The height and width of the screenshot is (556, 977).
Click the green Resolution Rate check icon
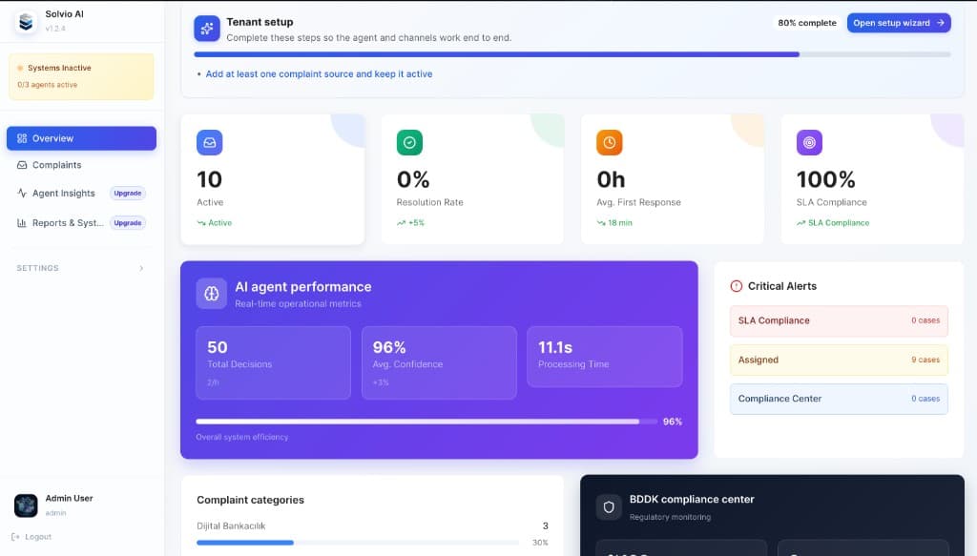click(x=409, y=142)
